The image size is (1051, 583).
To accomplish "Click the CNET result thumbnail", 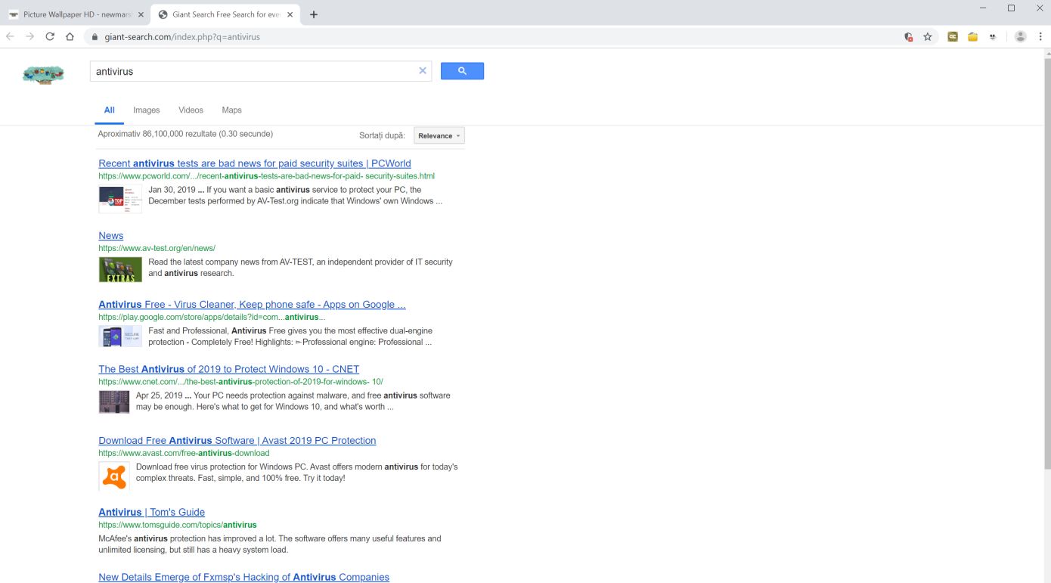I will pos(114,402).
